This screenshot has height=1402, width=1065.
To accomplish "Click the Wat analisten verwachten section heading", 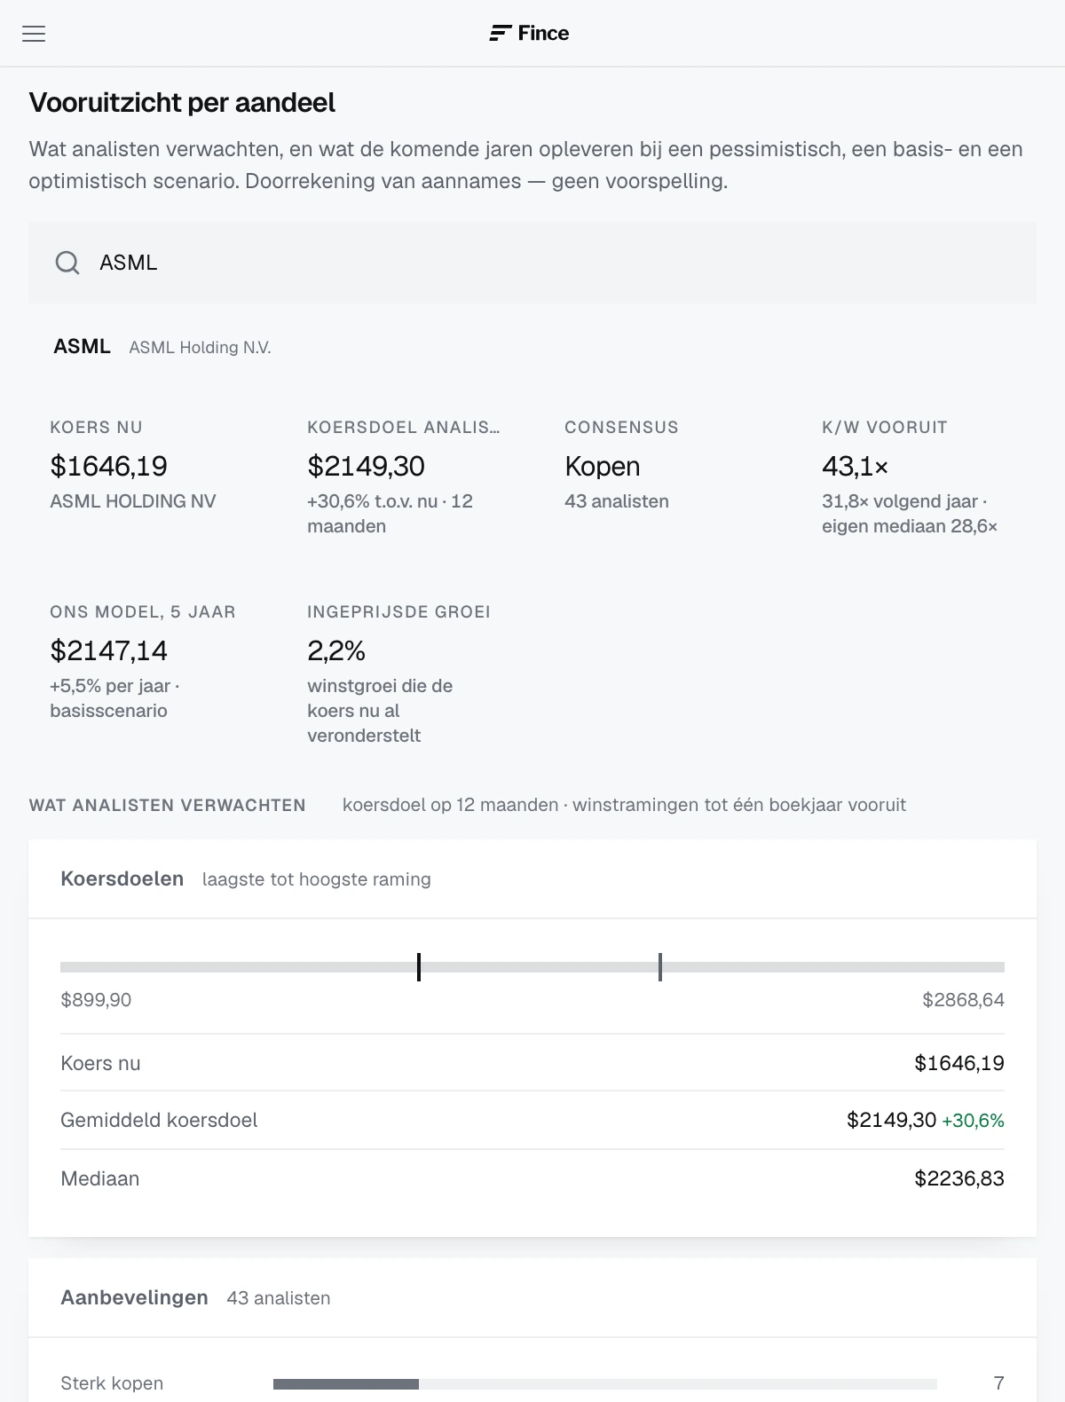I will [x=167, y=806].
